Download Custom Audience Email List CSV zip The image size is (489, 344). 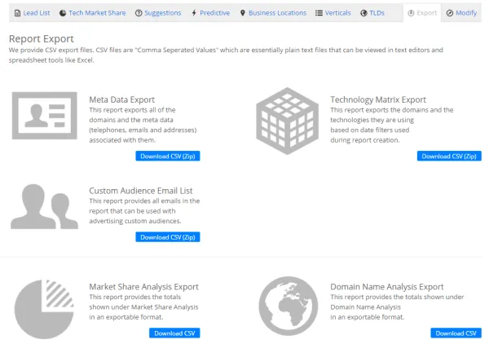pyautogui.click(x=167, y=237)
